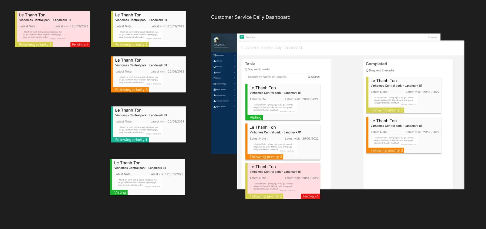Open the user role dropdown below Akshay Sharma
The height and width of the screenshot is (229, 486).
(x=221, y=47)
